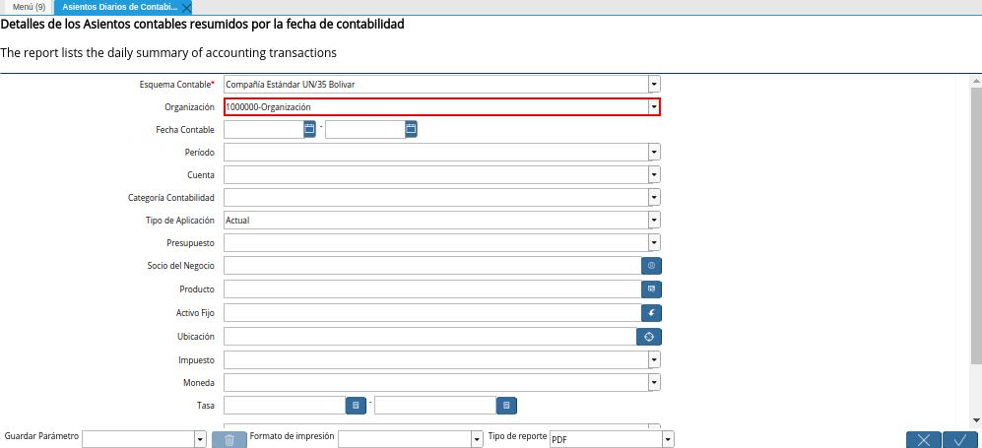Expand Impuesto dropdown

click(x=654, y=359)
